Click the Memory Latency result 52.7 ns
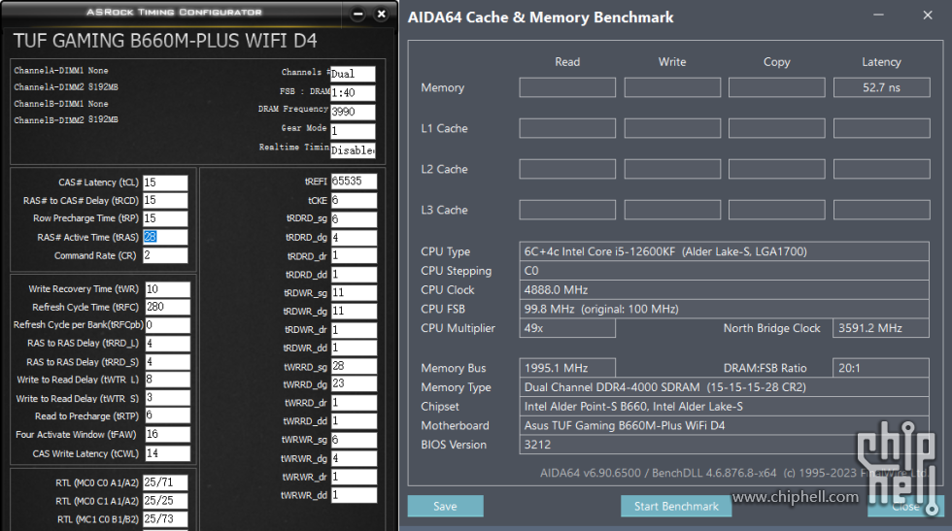This screenshot has width=952, height=531. coord(882,87)
